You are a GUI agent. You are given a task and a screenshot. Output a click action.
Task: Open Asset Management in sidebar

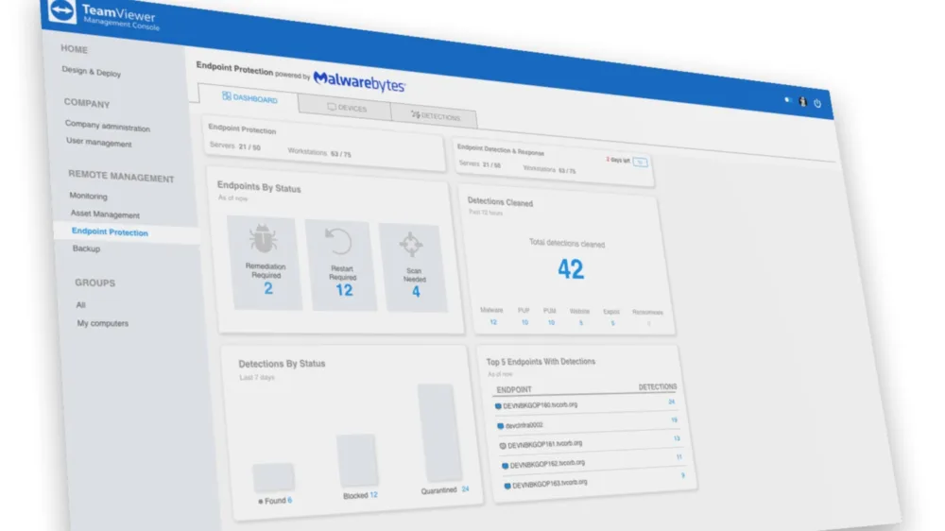105,214
